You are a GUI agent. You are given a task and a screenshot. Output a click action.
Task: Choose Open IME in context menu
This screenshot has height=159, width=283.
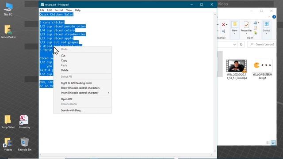82,99
